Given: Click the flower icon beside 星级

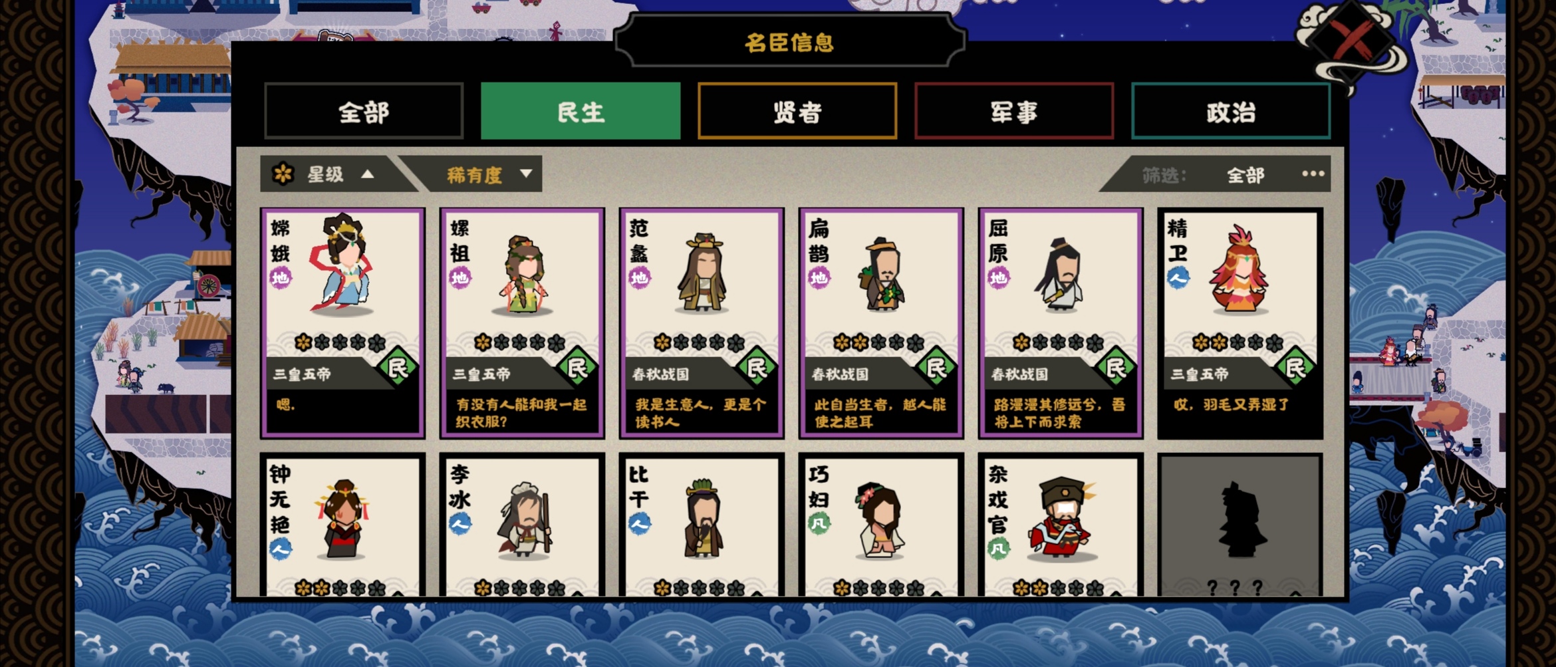Looking at the screenshot, I should point(283,174).
